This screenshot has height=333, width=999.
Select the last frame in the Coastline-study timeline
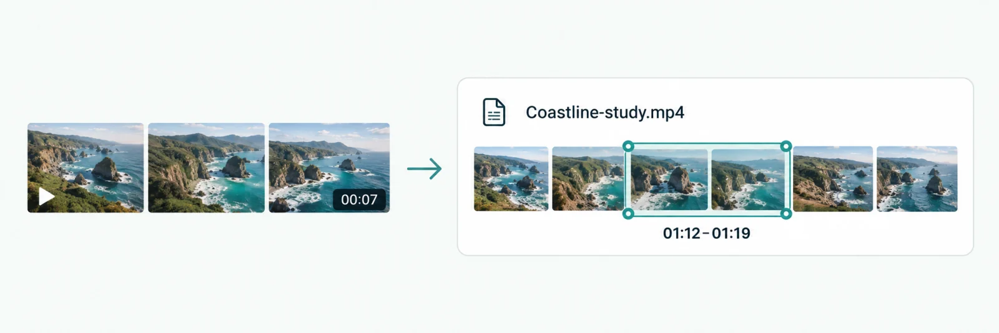[x=917, y=179]
